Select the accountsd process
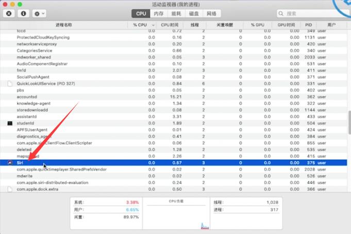 point(27,97)
